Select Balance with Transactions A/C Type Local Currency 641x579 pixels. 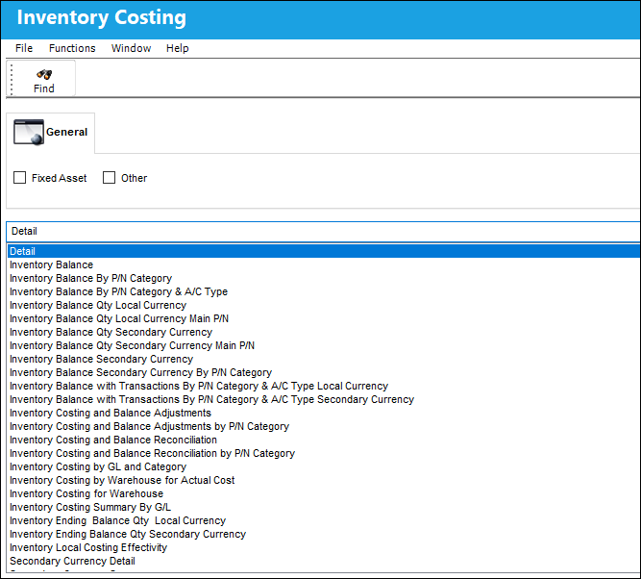pos(323,387)
